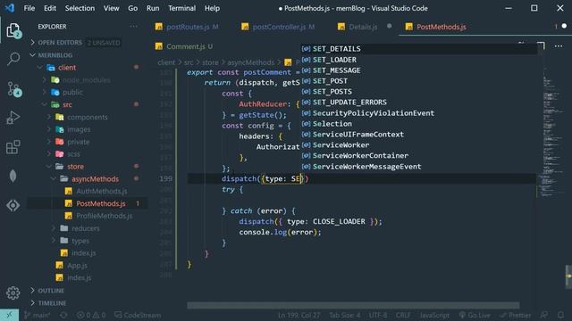The height and width of the screenshot is (321, 572).
Task: Expand the public folder
Action: coord(72,93)
